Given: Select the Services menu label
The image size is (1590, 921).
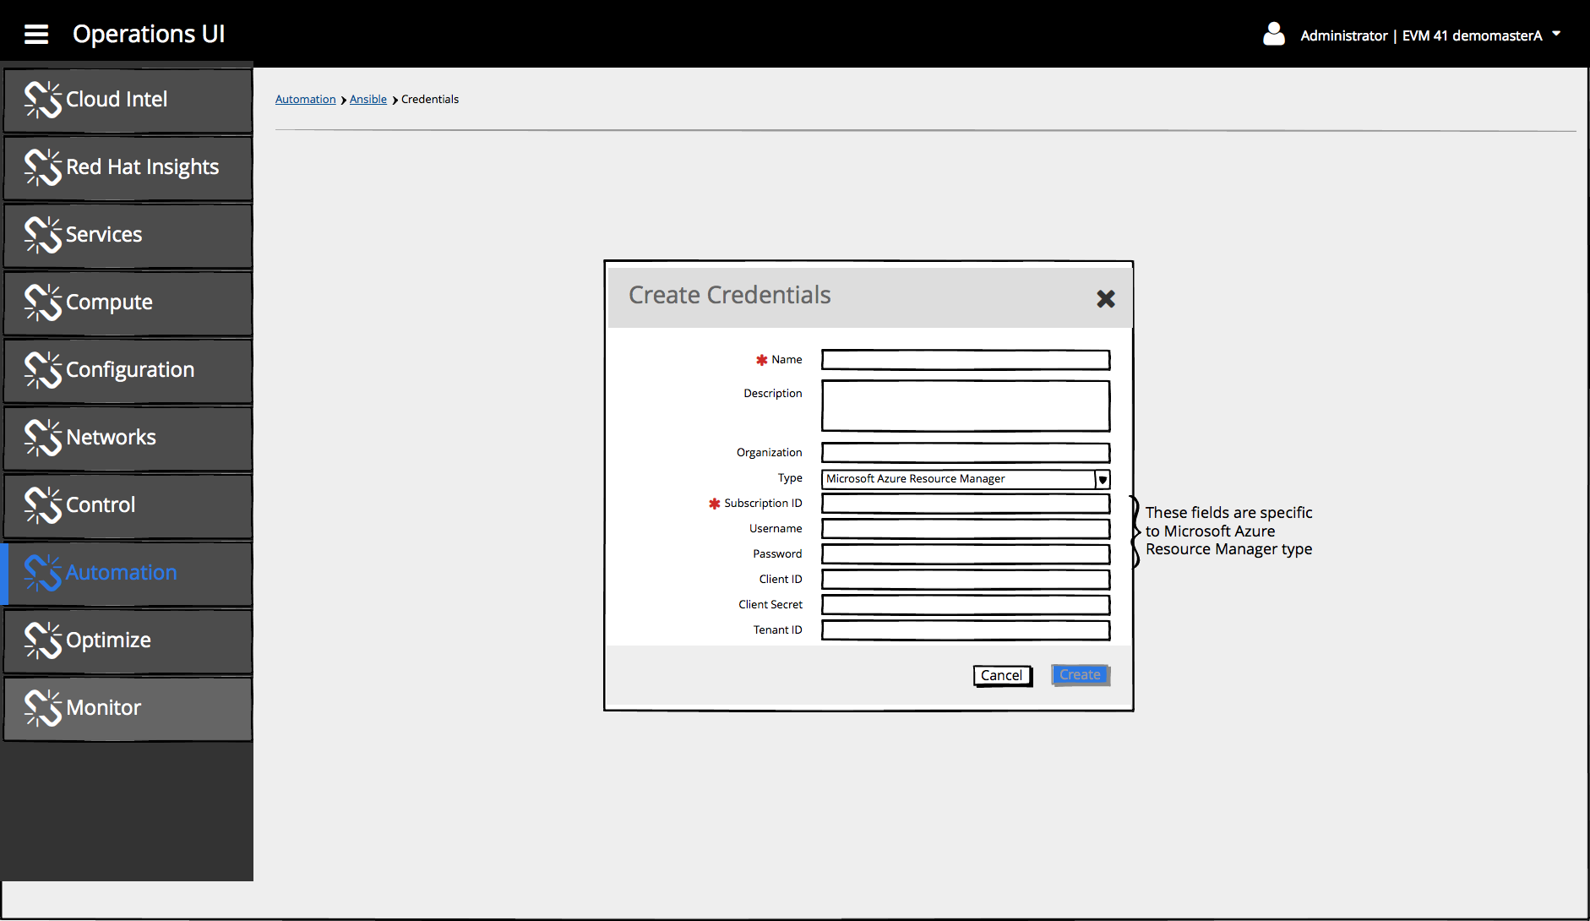Looking at the screenshot, I should 104,235.
